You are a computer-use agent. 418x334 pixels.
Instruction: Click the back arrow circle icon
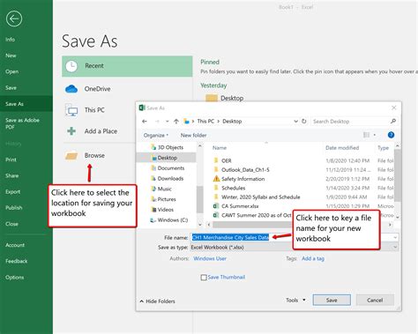[14, 19]
